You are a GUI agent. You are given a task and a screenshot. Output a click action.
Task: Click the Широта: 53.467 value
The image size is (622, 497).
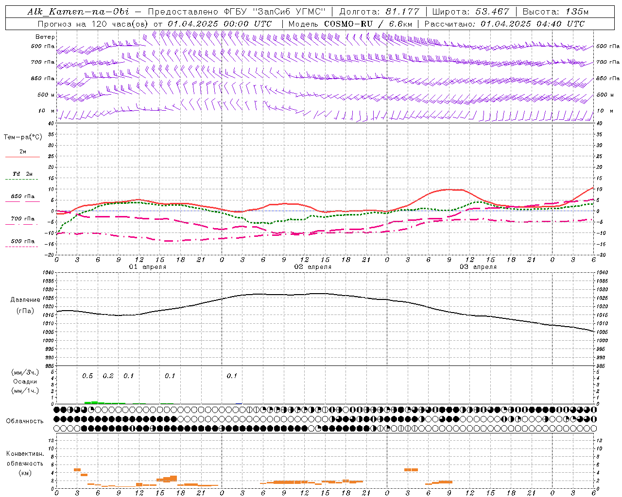(470, 12)
